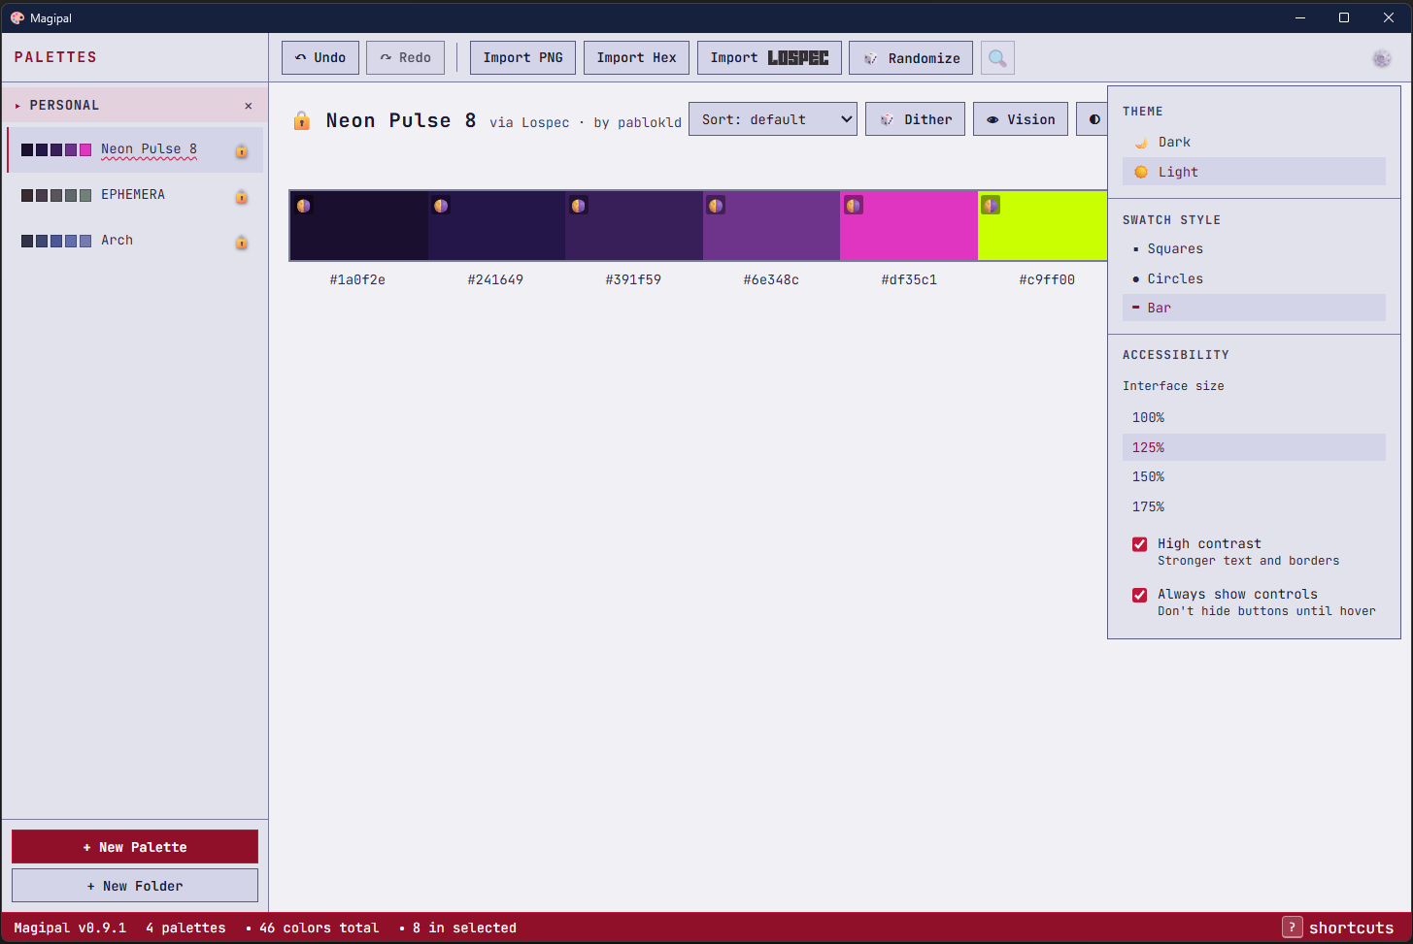Set interface size to 125%
The height and width of the screenshot is (944, 1413).
tap(1254, 447)
